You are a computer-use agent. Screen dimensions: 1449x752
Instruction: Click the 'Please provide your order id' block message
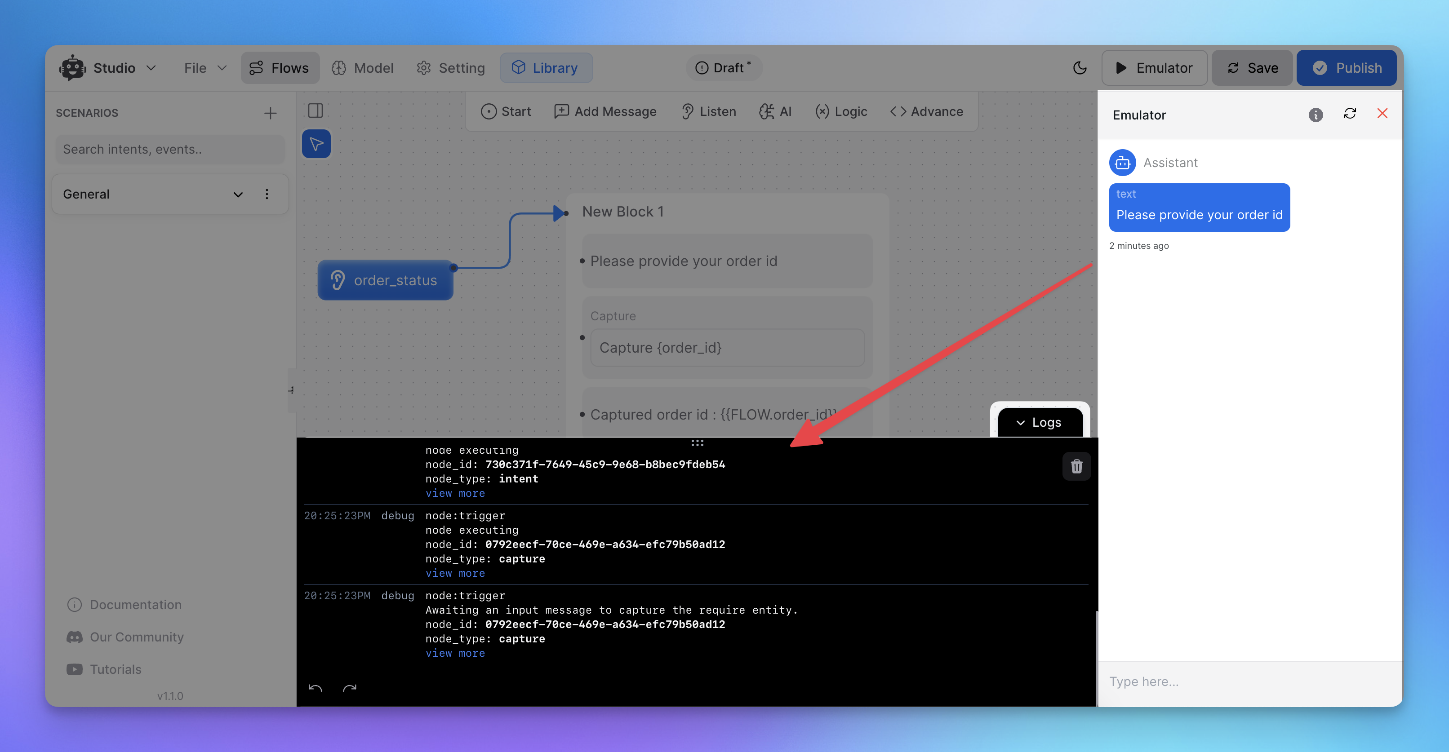tap(727, 261)
